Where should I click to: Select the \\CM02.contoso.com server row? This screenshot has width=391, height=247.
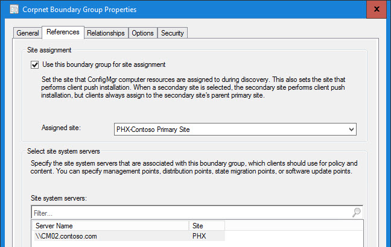pyautogui.click(x=109, y=236)
